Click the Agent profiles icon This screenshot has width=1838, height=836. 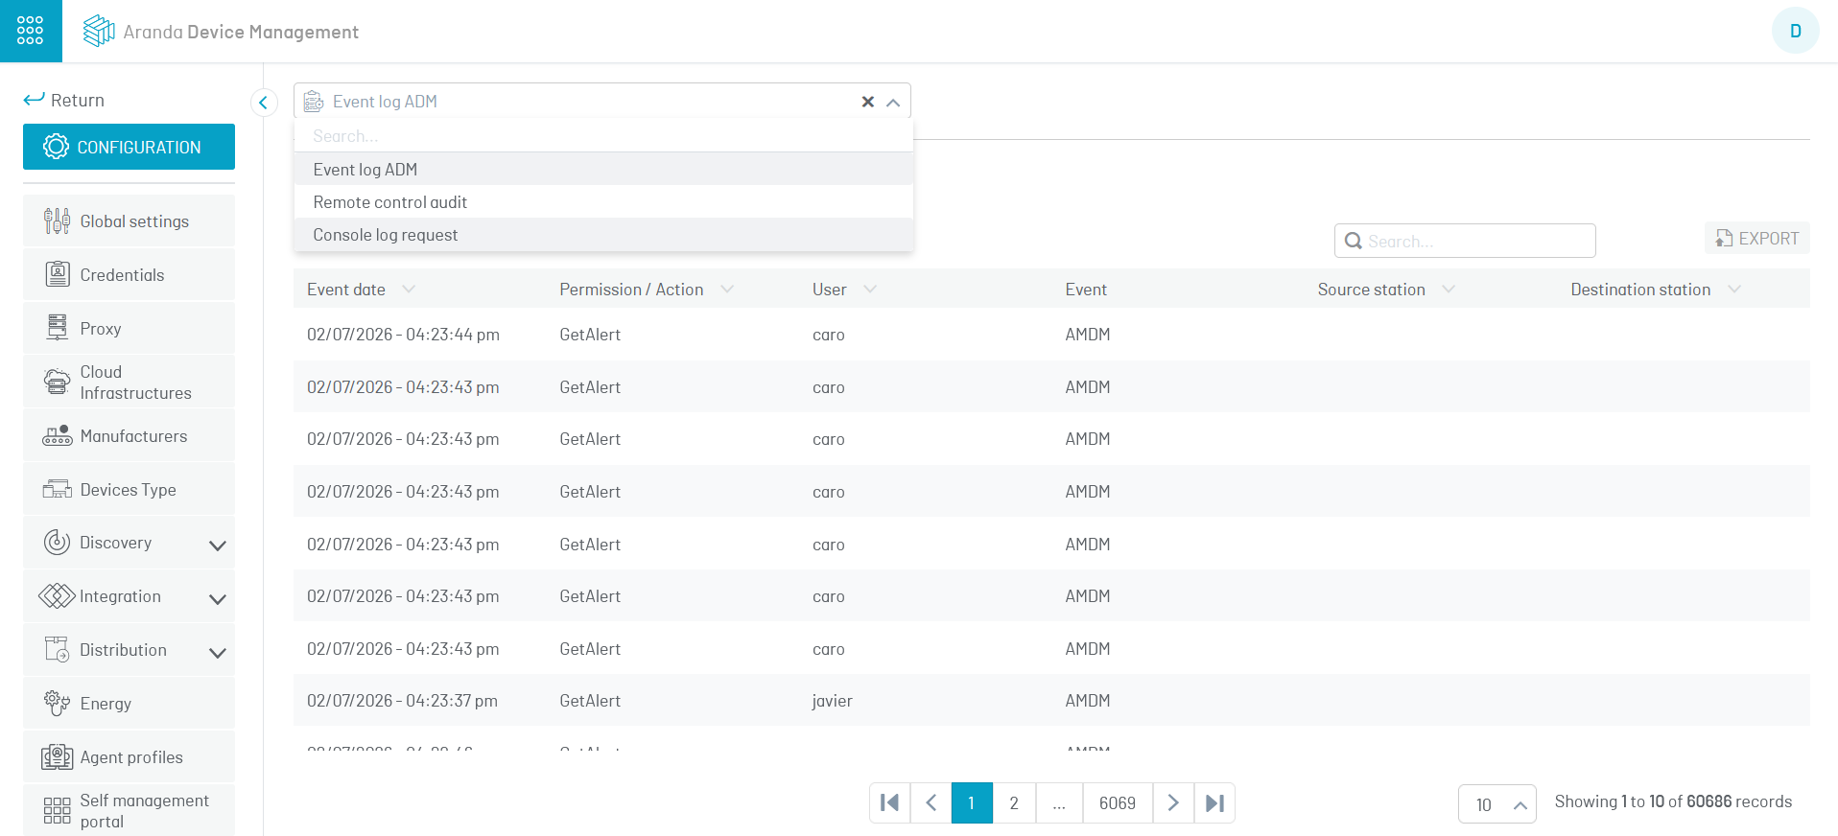pos(58,757)
